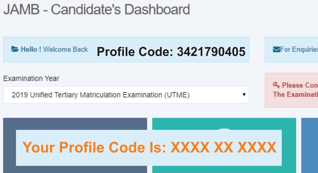Click the 'The Examinati…' red text line
318x173 pixels.
click(x=295, y=95)
